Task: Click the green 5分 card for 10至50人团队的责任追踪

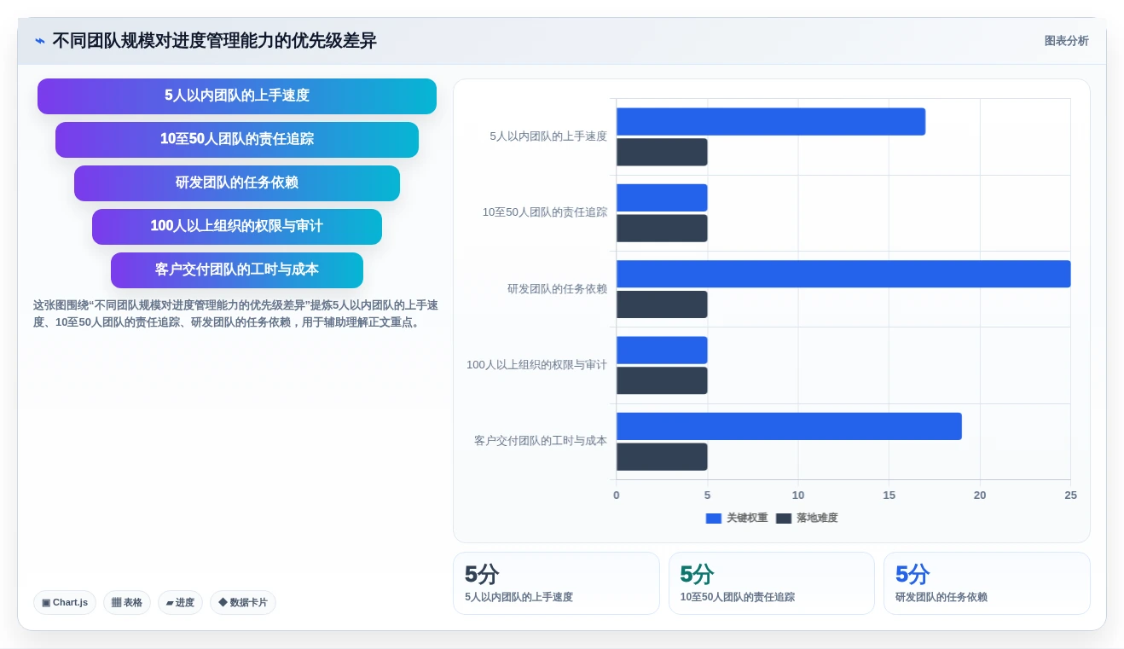Action: (x=772, y=583)
